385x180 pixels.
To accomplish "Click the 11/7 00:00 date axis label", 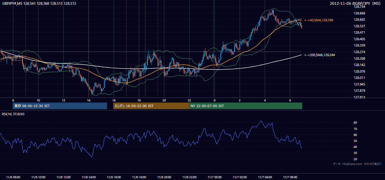I will pyautogui.click(x=214, y=177).
